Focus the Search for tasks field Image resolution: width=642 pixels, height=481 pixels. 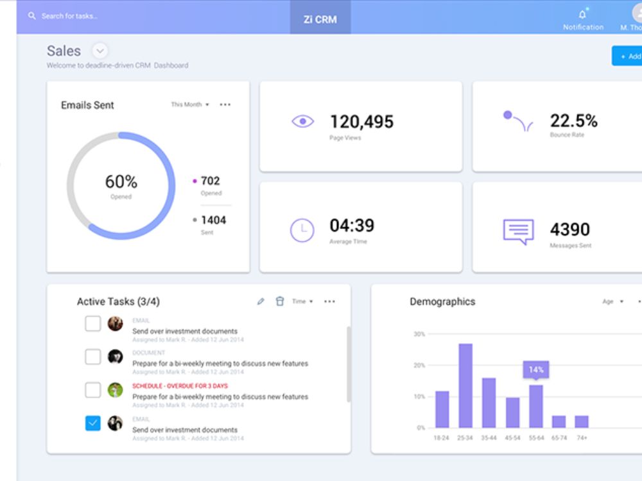[69, 16]
